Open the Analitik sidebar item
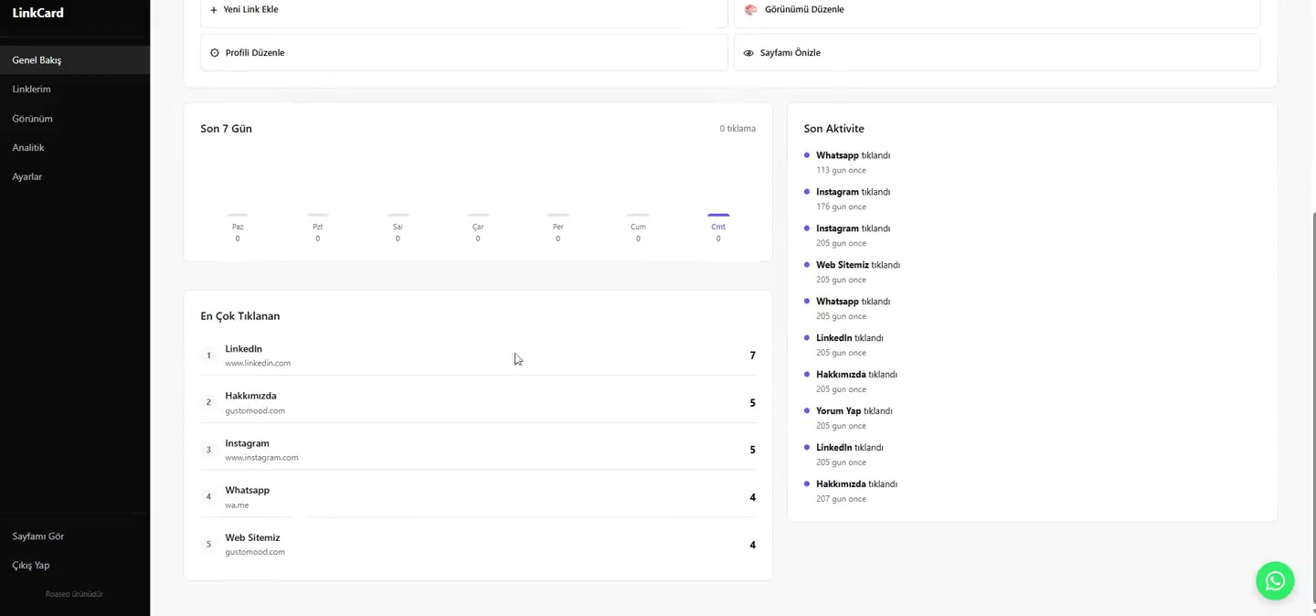 [x=75, y=148]
